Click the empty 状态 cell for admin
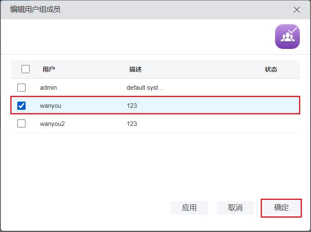Screen dimensions: 311x232 [271, 88]
